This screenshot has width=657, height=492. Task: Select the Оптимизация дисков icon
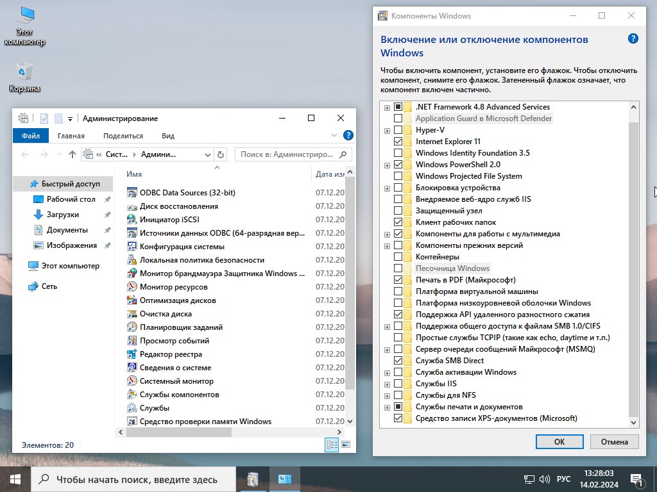(132, 300)
